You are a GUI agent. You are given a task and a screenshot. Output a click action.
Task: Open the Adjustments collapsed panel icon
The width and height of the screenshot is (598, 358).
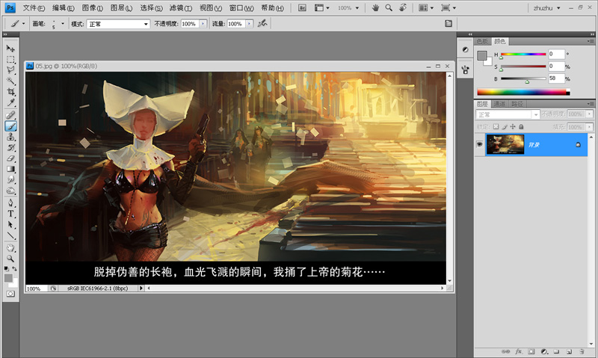[465, 49]
